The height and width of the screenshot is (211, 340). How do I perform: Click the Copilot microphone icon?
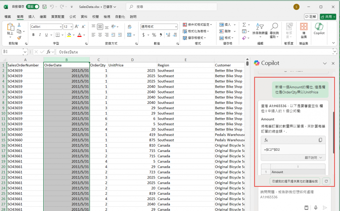(316, 208)
